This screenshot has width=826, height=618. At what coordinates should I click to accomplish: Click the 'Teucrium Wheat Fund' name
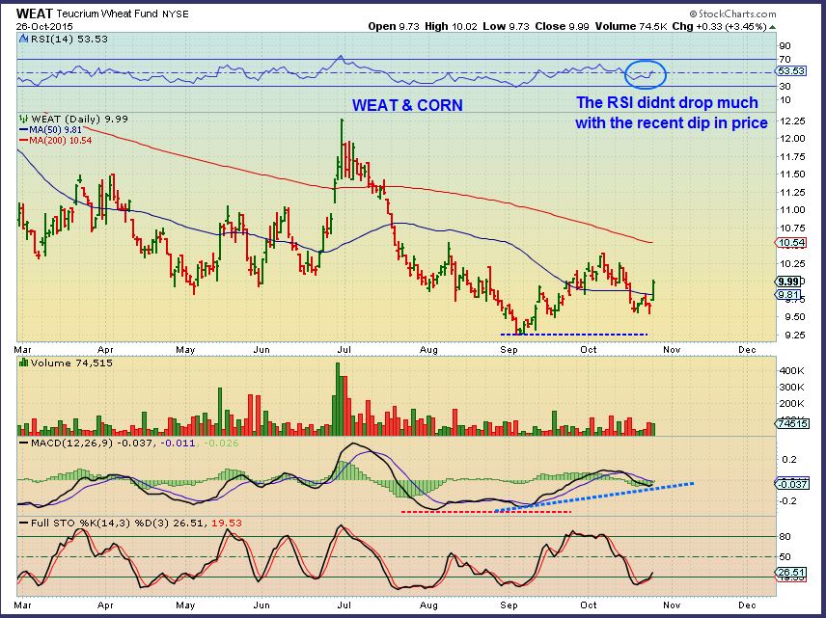[107, 13]
